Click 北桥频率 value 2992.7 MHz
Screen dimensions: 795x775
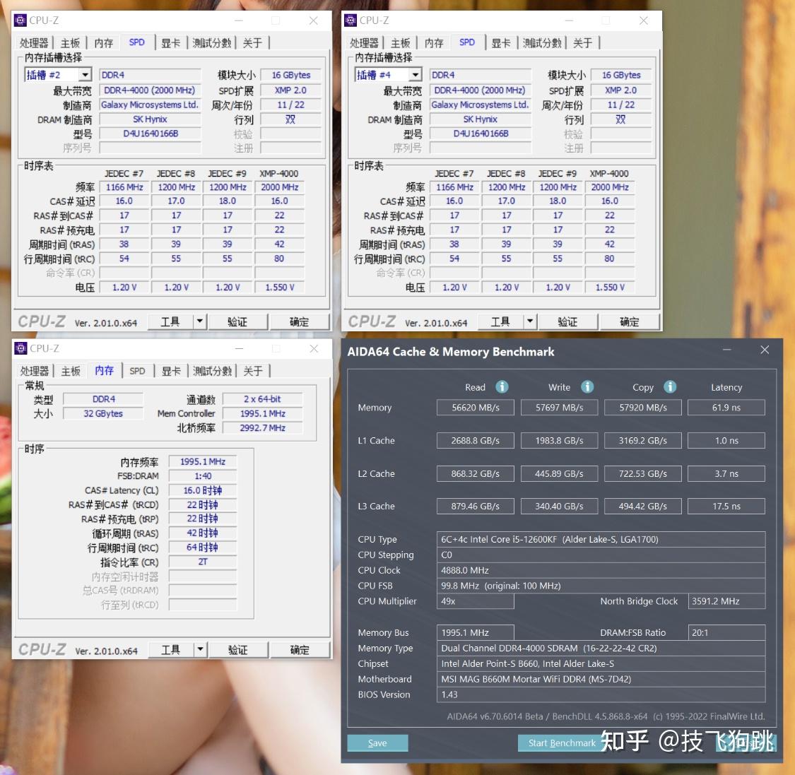tap(263, 428)
